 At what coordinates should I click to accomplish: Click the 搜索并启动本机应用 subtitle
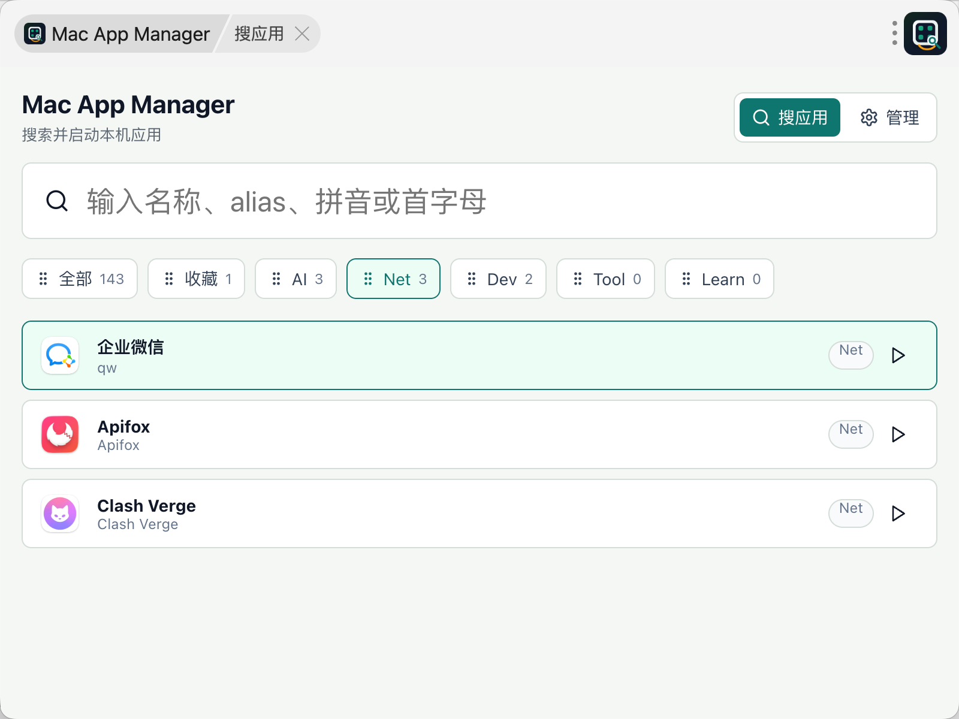coord(92,135)
